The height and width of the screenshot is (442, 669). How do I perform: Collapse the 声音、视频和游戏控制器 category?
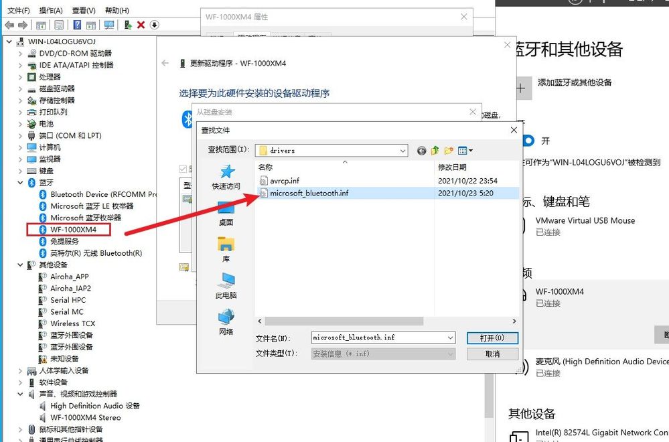coord(20,394)
